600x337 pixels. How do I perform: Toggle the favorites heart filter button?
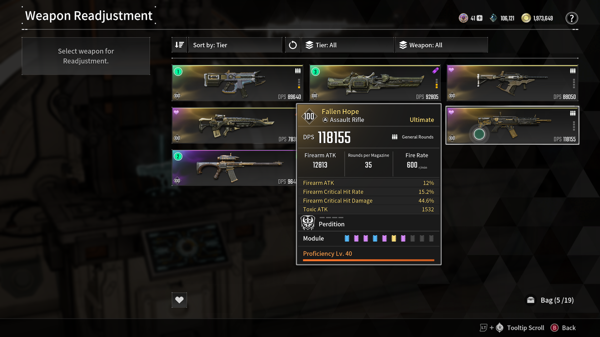(x=179, y=300)
